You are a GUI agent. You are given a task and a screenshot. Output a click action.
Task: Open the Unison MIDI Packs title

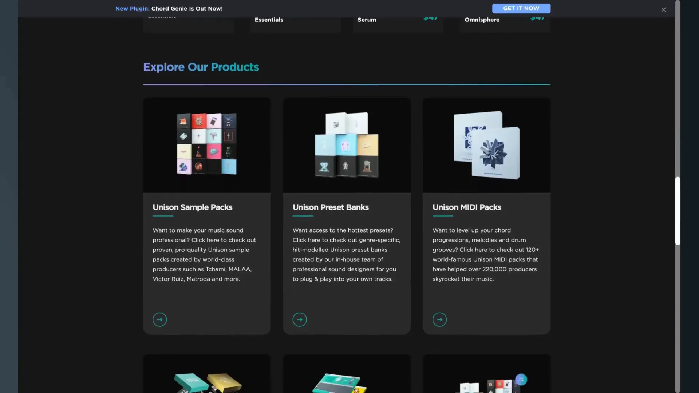coord(467,207)
